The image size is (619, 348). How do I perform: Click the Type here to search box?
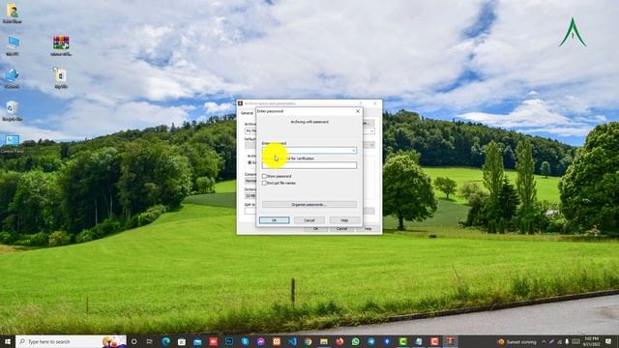tap(71, 341)
